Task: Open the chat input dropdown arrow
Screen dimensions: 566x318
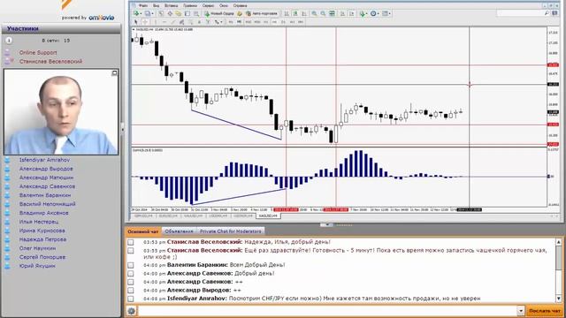Action: [521, 310]
